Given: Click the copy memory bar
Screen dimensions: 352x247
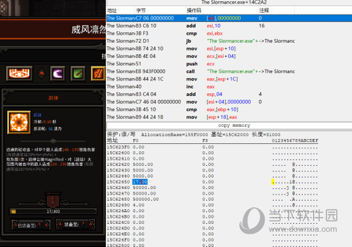Looking at the screenshot, I should coord(229,126).
